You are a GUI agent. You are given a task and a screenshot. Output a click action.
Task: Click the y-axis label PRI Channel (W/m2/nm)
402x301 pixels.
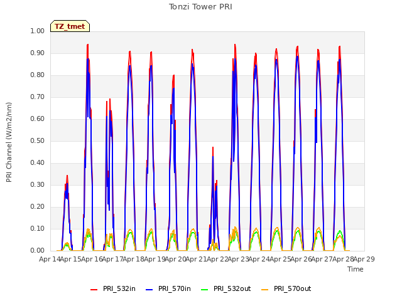9,142
